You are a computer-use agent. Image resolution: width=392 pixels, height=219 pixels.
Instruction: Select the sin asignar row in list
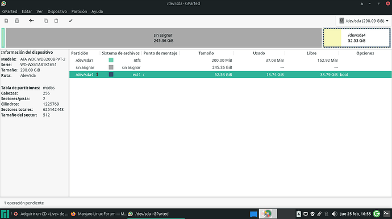click(230, 67)
